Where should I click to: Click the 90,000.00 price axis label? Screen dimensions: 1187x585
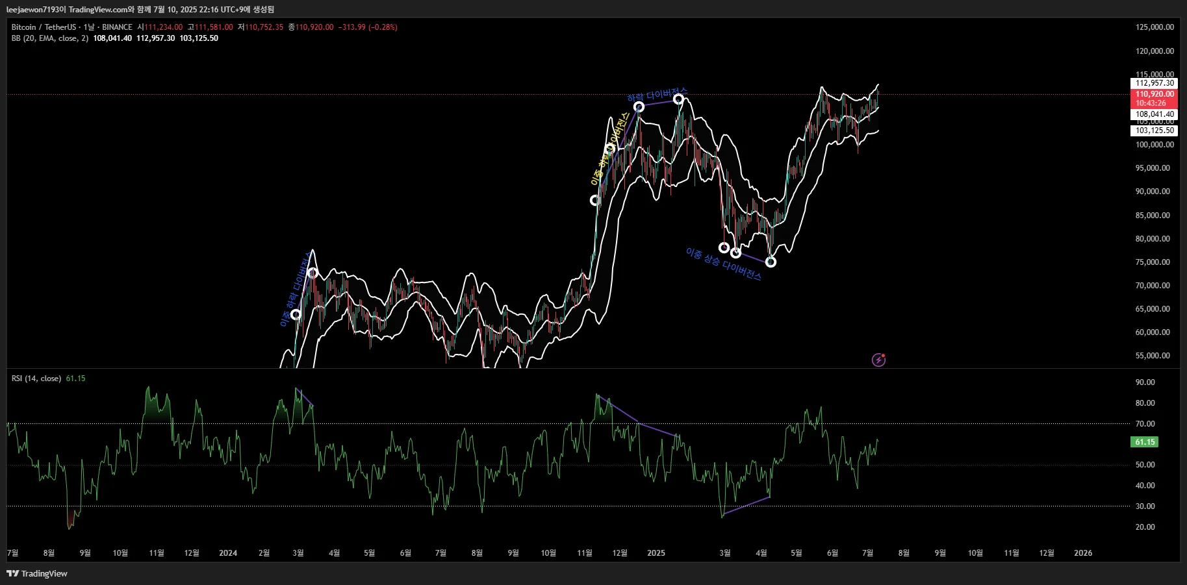pyautogui.click(x=1153, y=192)
